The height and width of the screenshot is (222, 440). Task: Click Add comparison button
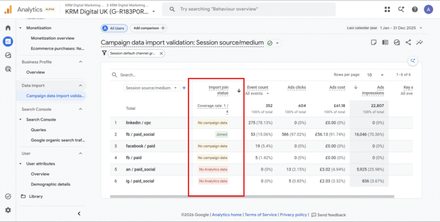(x=148, y=28)
